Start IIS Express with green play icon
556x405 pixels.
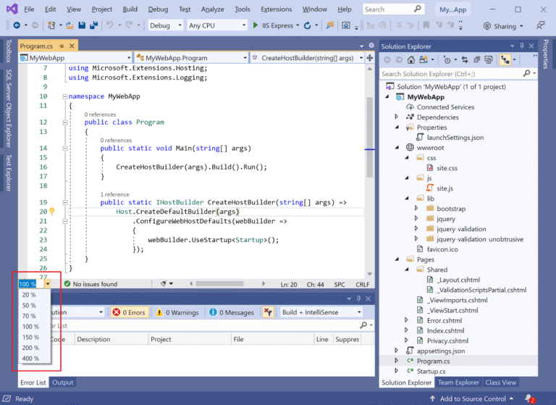(256, 25)
